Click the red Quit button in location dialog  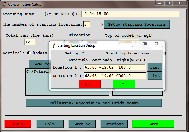[x=90, y=84]
